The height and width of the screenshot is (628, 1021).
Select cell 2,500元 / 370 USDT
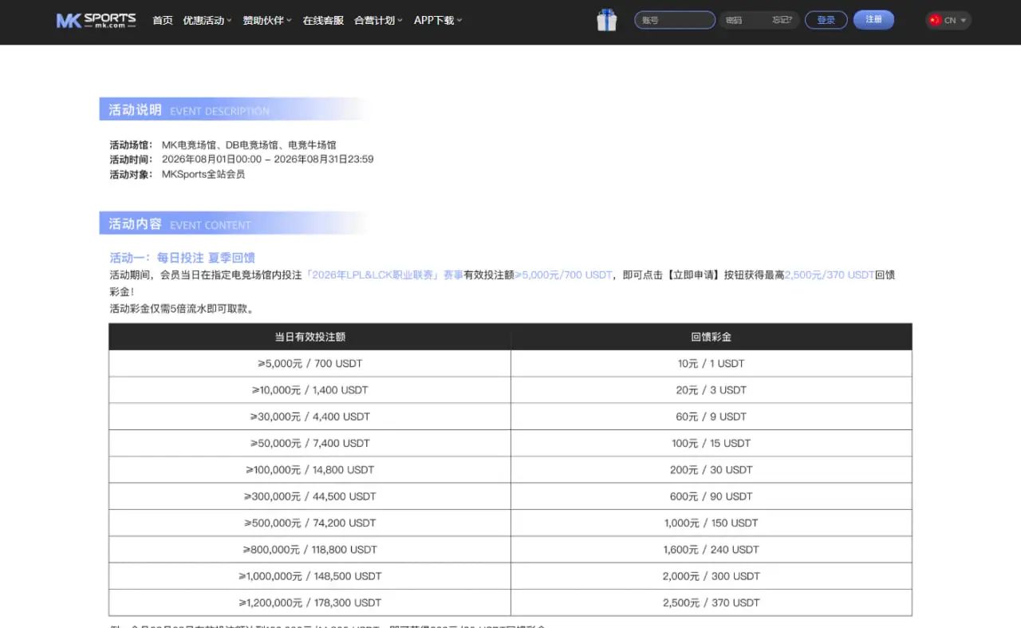712,602
